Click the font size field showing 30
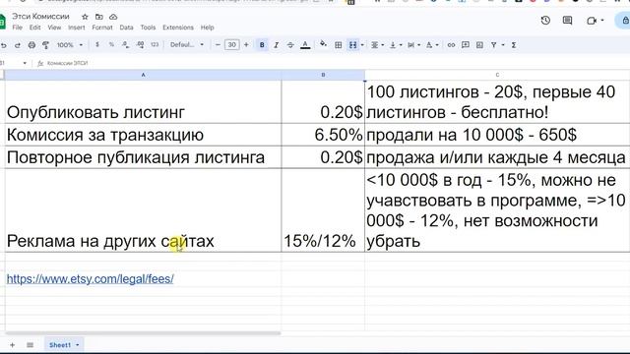The height and width of the screenshot is (354, 630). coord(232,45)
